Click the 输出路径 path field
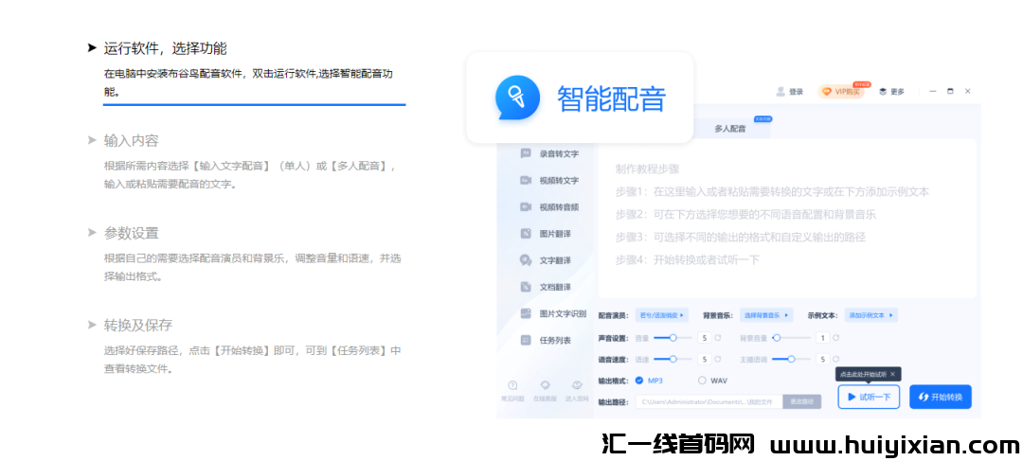Screen dimensions: 1023x461 click(709, 401)
